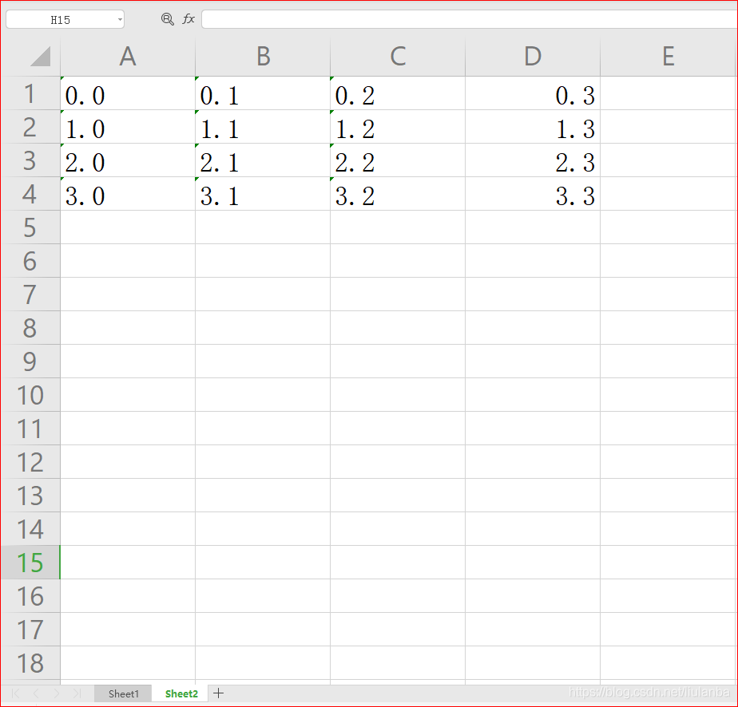Switch to the Sheet1 tab
Image resolution: width=738 pixels, height=707 pixels.
pos(123,694)
